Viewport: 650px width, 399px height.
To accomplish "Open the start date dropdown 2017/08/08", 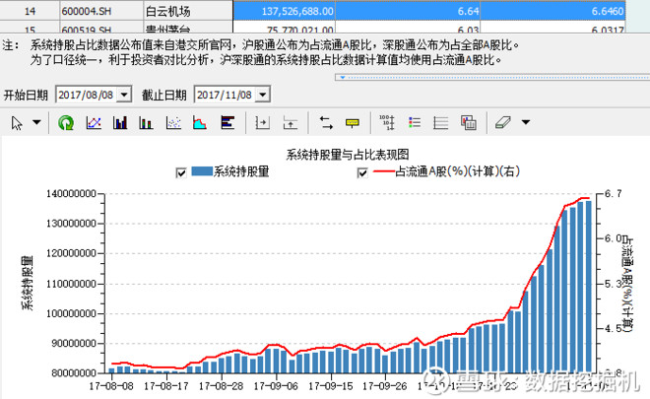I will (x=124, y=95).
